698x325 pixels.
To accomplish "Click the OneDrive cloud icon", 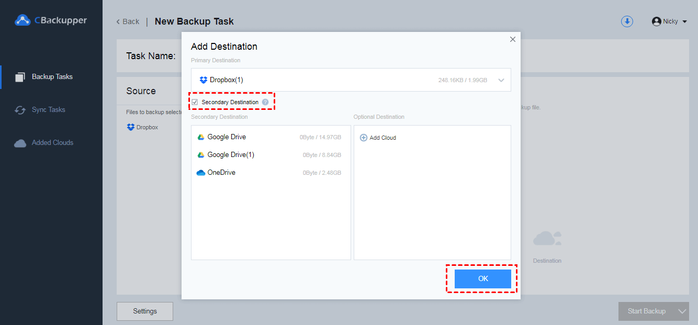I will [x=201, y=173].
